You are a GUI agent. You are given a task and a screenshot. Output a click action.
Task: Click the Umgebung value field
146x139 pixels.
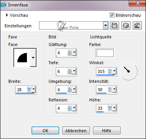(62, 90)
